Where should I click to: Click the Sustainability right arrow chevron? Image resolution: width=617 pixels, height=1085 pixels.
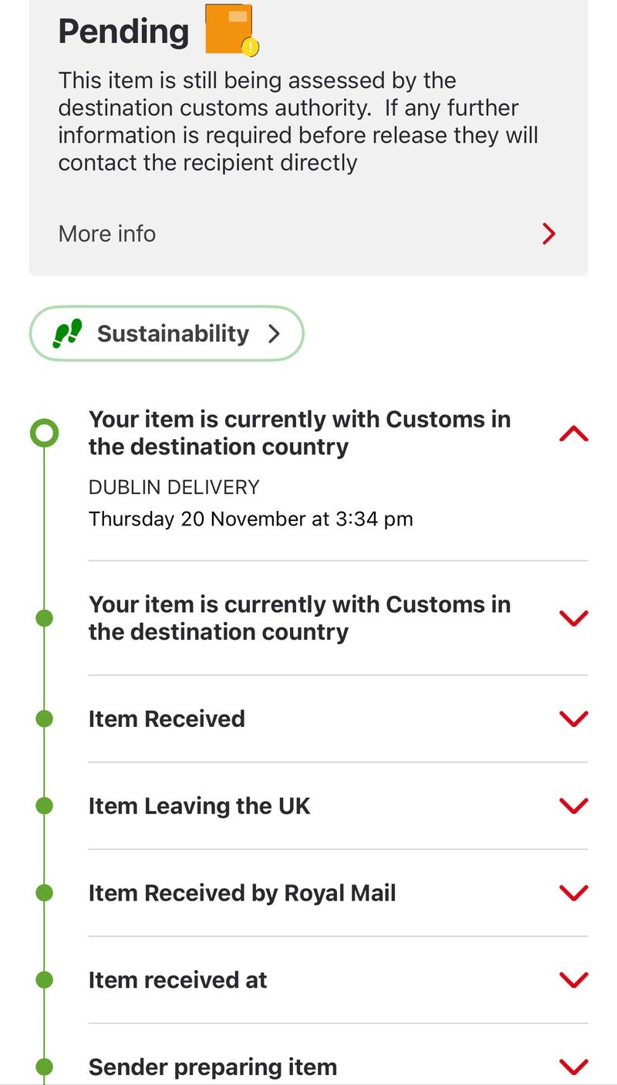click(x=274, y=333)
